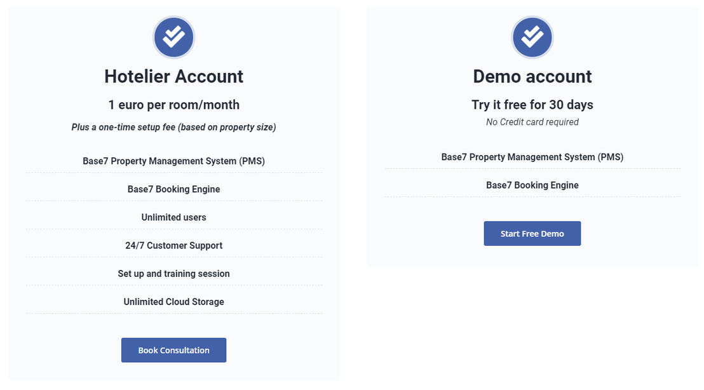Click the Demo account heading
This screenshot has height=390, width=704.
[x=532, y=76]
